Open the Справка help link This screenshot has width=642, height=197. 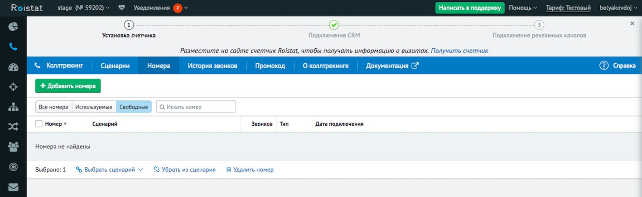[624, 66]
